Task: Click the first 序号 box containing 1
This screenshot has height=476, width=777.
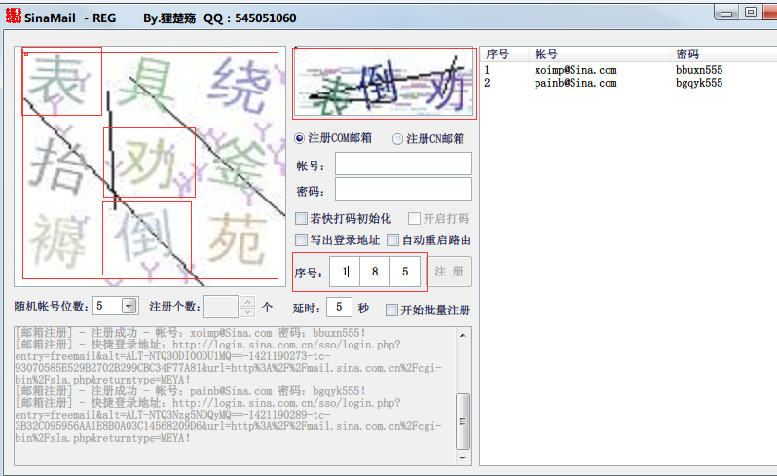Action: [x=345, y=272]
